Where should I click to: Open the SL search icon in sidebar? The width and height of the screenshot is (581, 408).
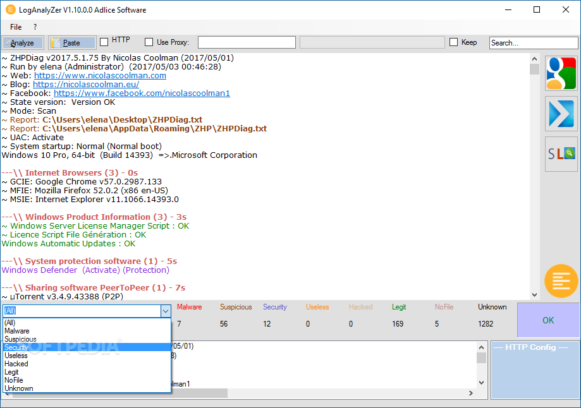[x=561, y=154]
